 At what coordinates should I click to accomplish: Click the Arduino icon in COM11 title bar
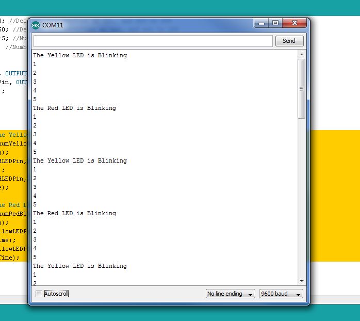(x=36, y=25)
